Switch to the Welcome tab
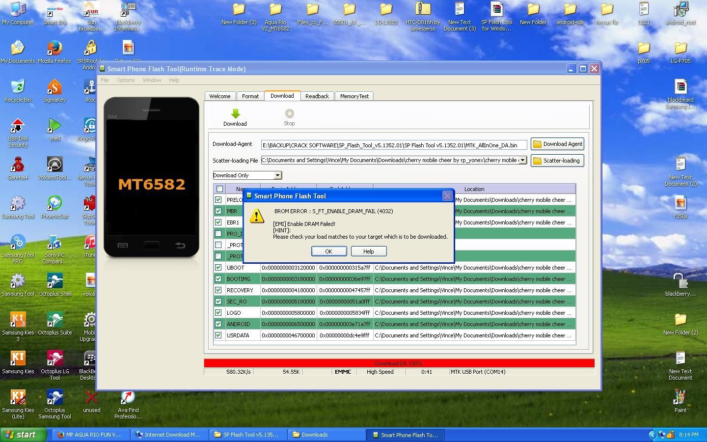This screenshot has width=707, height=442. (220, 96)
